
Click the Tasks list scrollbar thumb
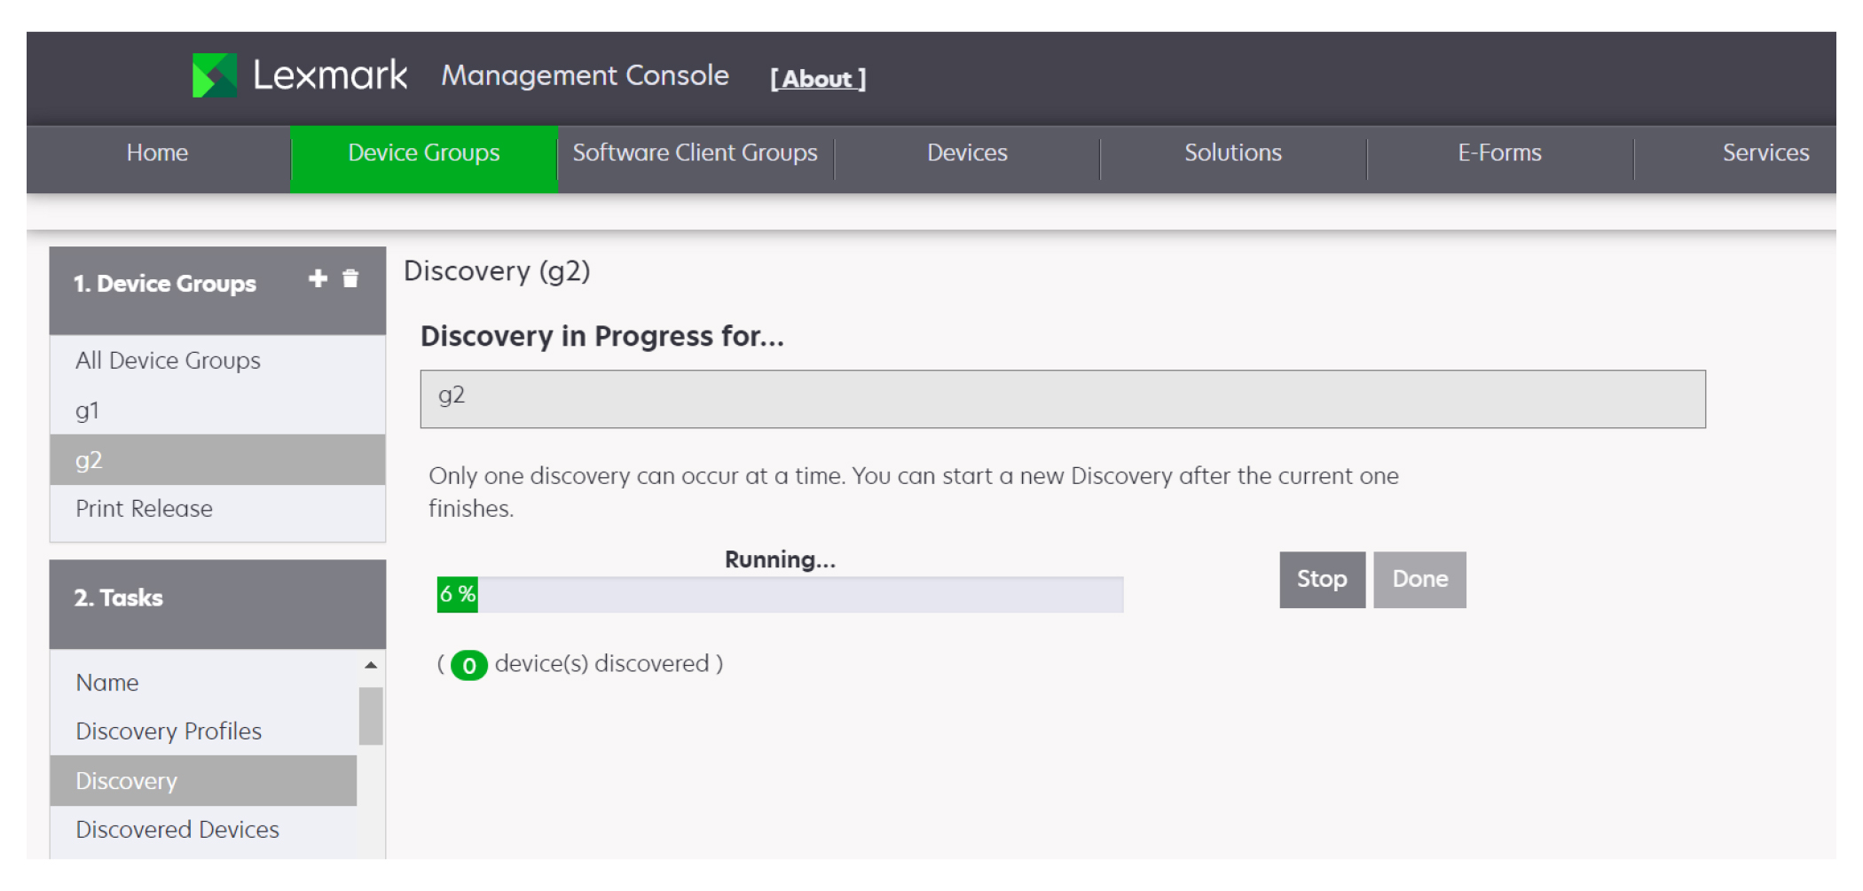(371, 716)
